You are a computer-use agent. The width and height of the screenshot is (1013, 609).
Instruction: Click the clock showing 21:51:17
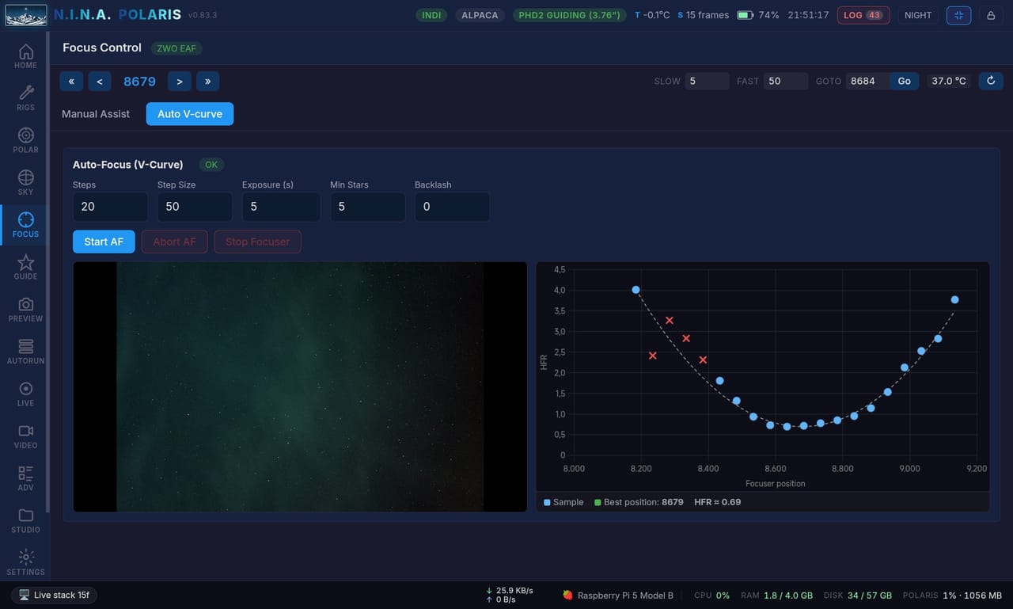tap(808, 15)
